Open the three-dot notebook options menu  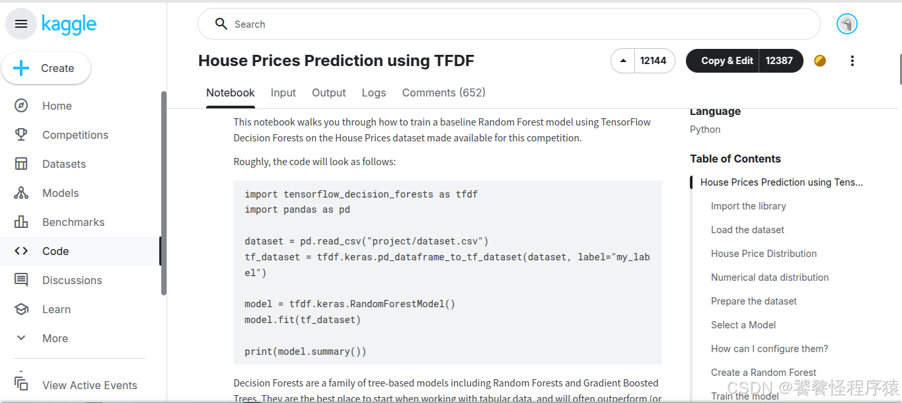(x=852, y=61)
